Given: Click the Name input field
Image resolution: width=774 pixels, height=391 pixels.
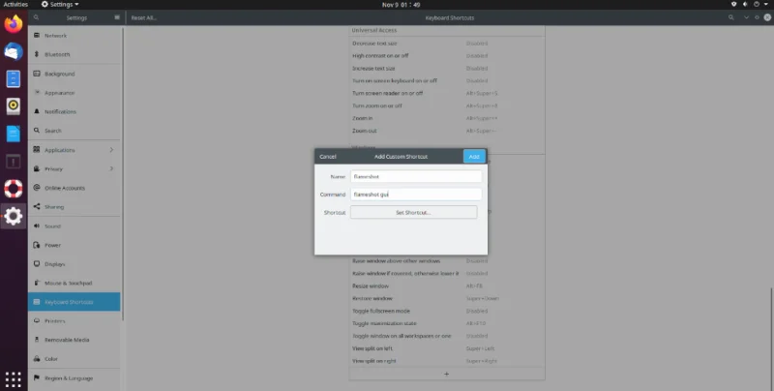Looking at the screenshot, I should tap(416, 176).
